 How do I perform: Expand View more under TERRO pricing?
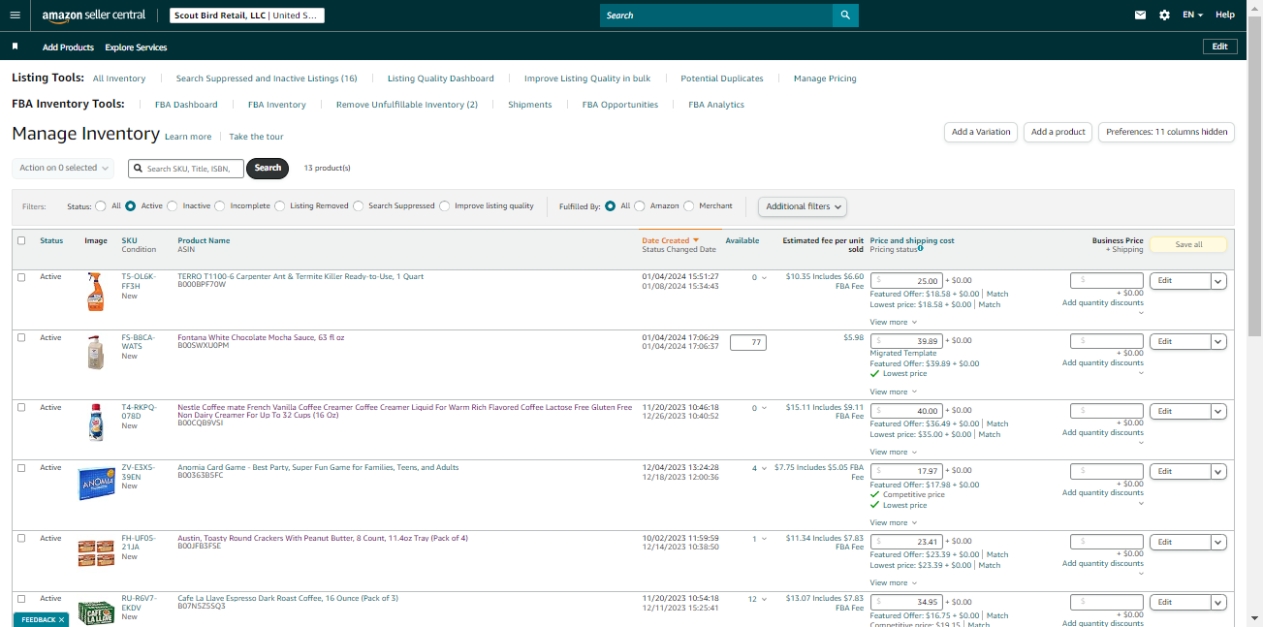pyautogui.click(x=893, y=322)
